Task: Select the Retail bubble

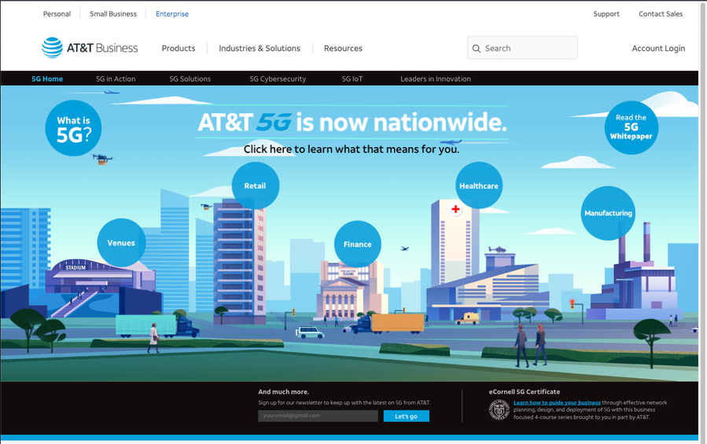Action: (256, 185)
